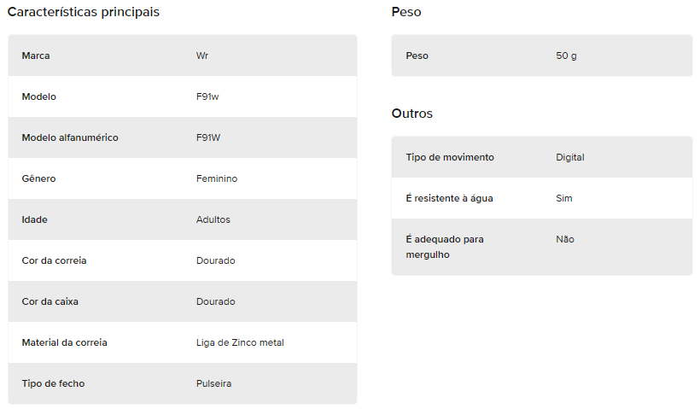Click the 'Pulseira' clasp type value
The height and width of the screenshot is (409, 700).
point(213,383)
